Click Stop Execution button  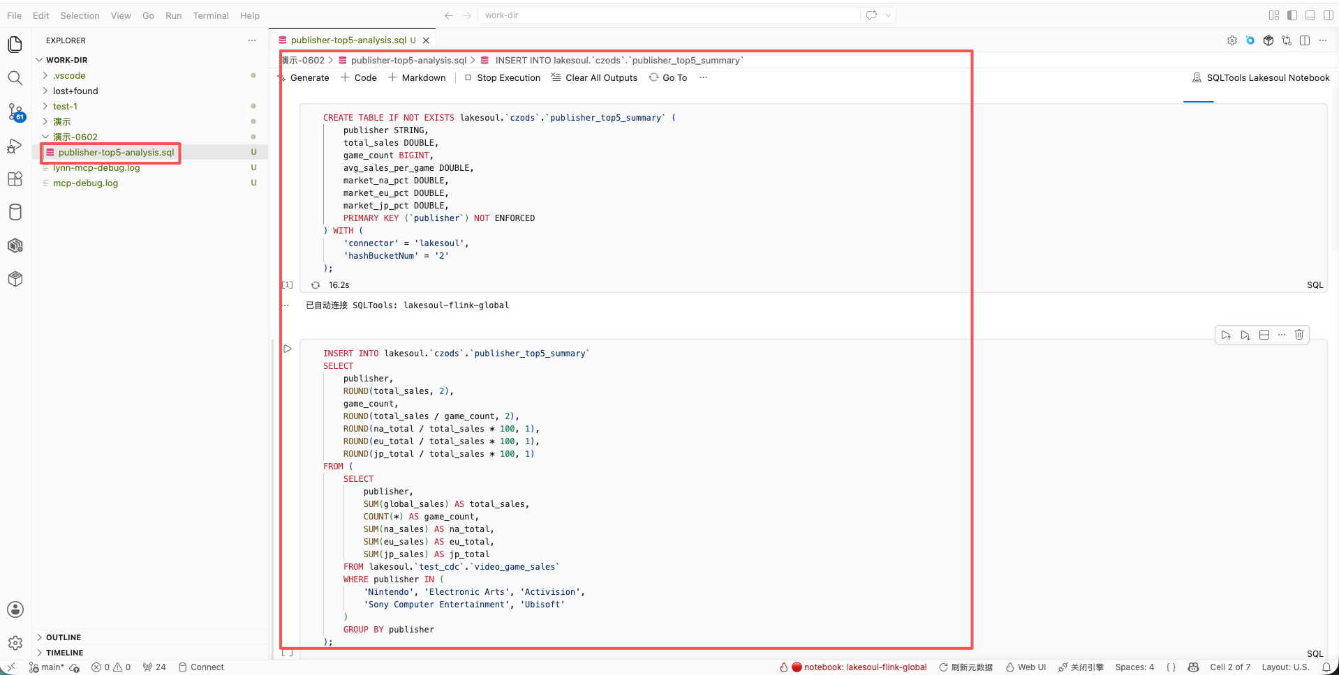pos(502,78)
